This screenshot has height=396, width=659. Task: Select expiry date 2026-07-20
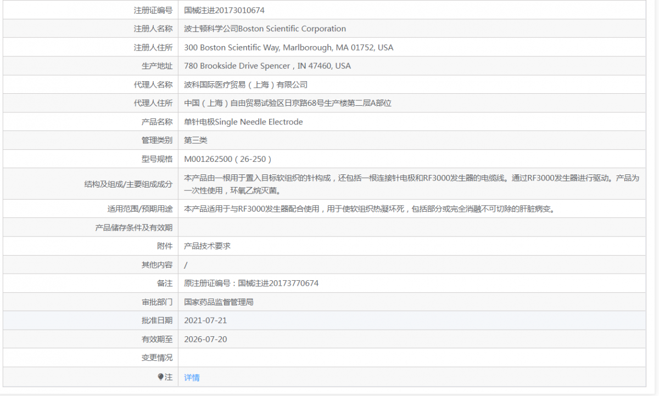point(205,339)
